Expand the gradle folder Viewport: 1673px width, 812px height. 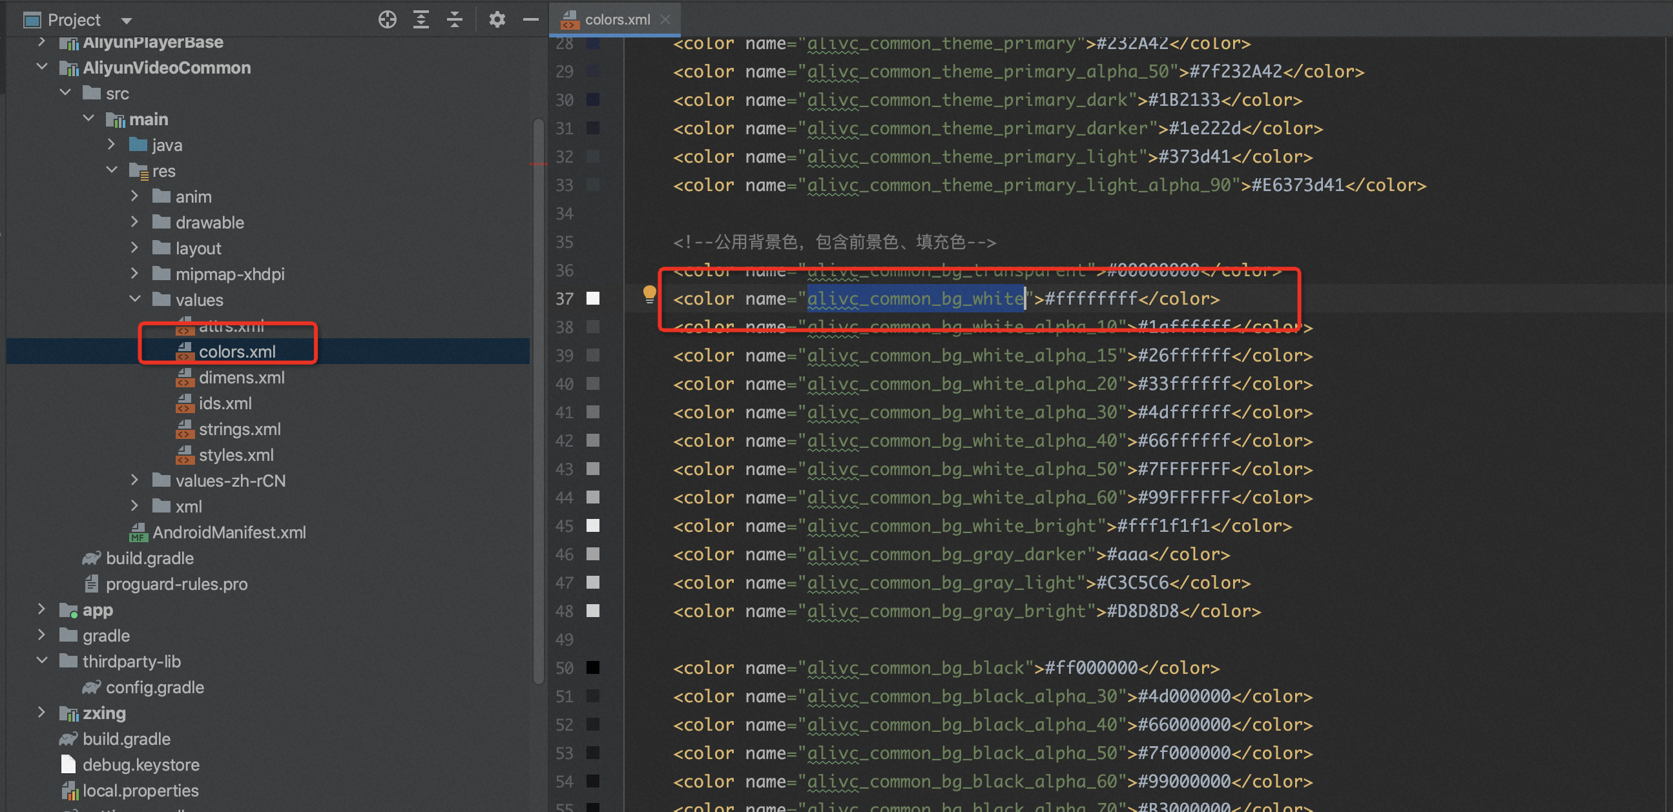coord(41,634)
